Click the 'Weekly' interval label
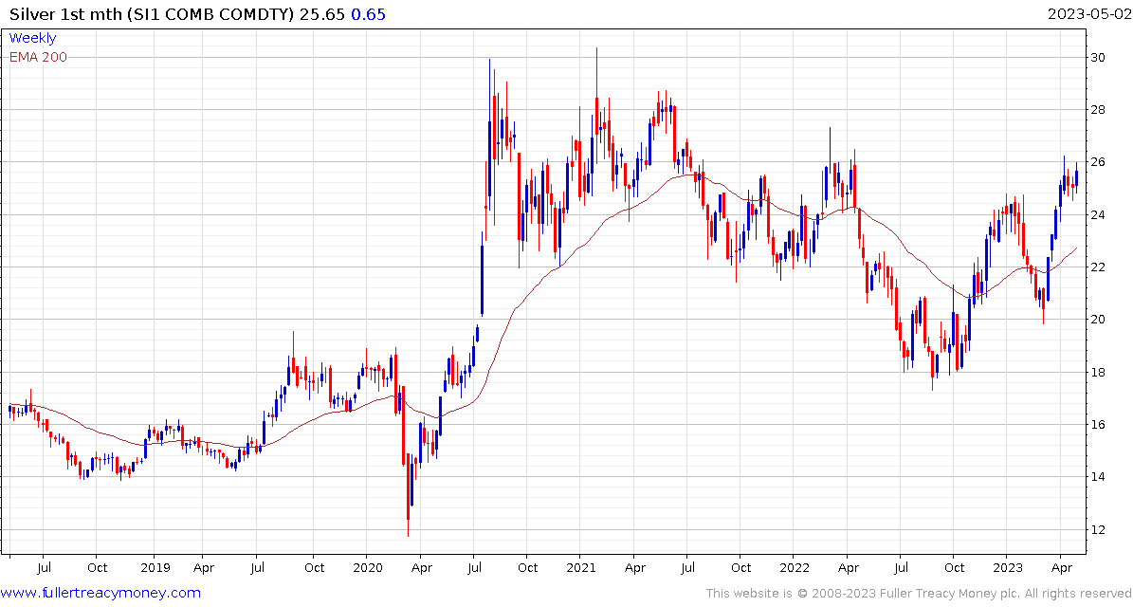 coord(32,38)
